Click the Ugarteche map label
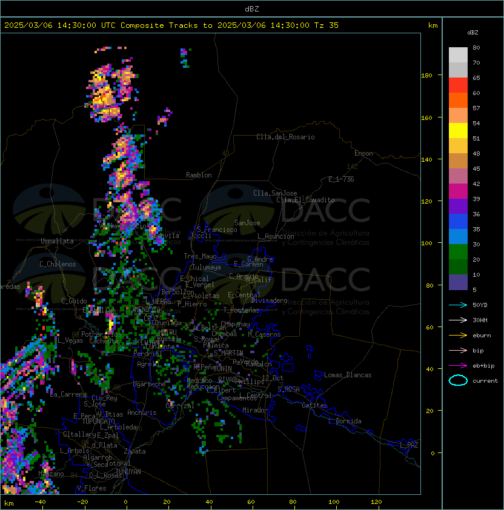 (x=150, y=384)
